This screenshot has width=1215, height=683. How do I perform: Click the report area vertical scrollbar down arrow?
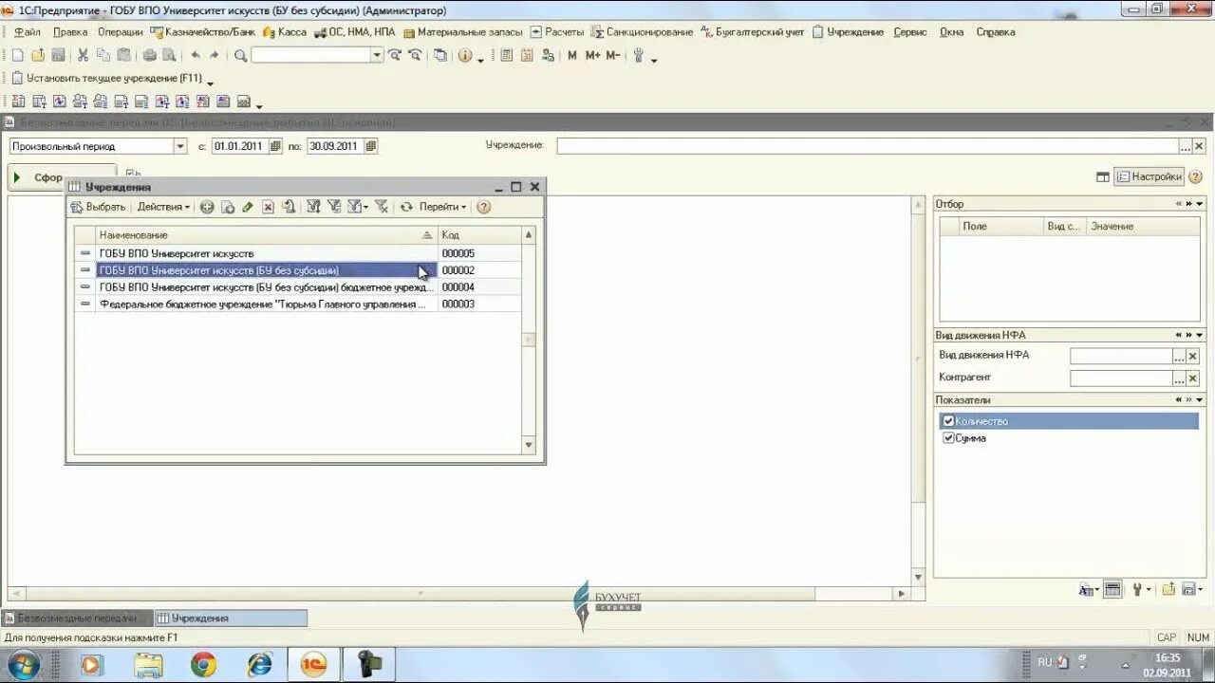(x=918, y=577)
